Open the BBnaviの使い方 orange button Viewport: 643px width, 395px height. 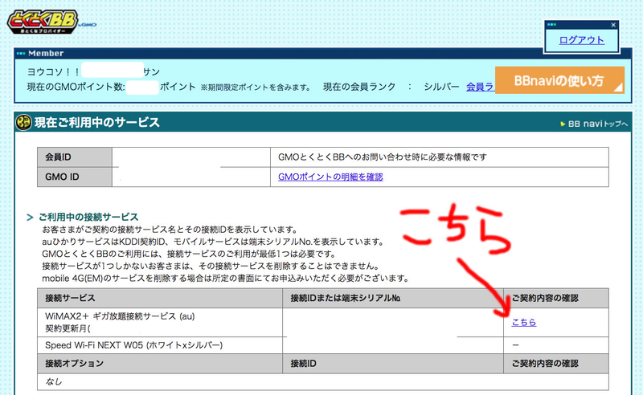[x=559, y=80]
